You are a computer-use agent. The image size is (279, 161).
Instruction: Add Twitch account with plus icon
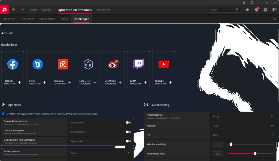point(145,82)
